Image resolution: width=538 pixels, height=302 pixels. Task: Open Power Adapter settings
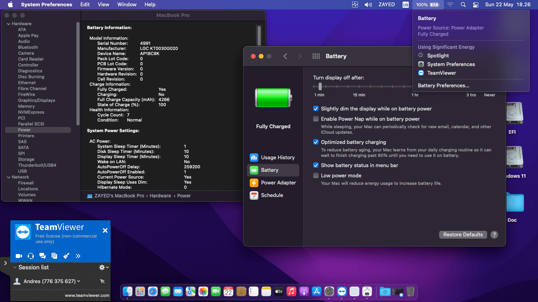pos(273,182)
